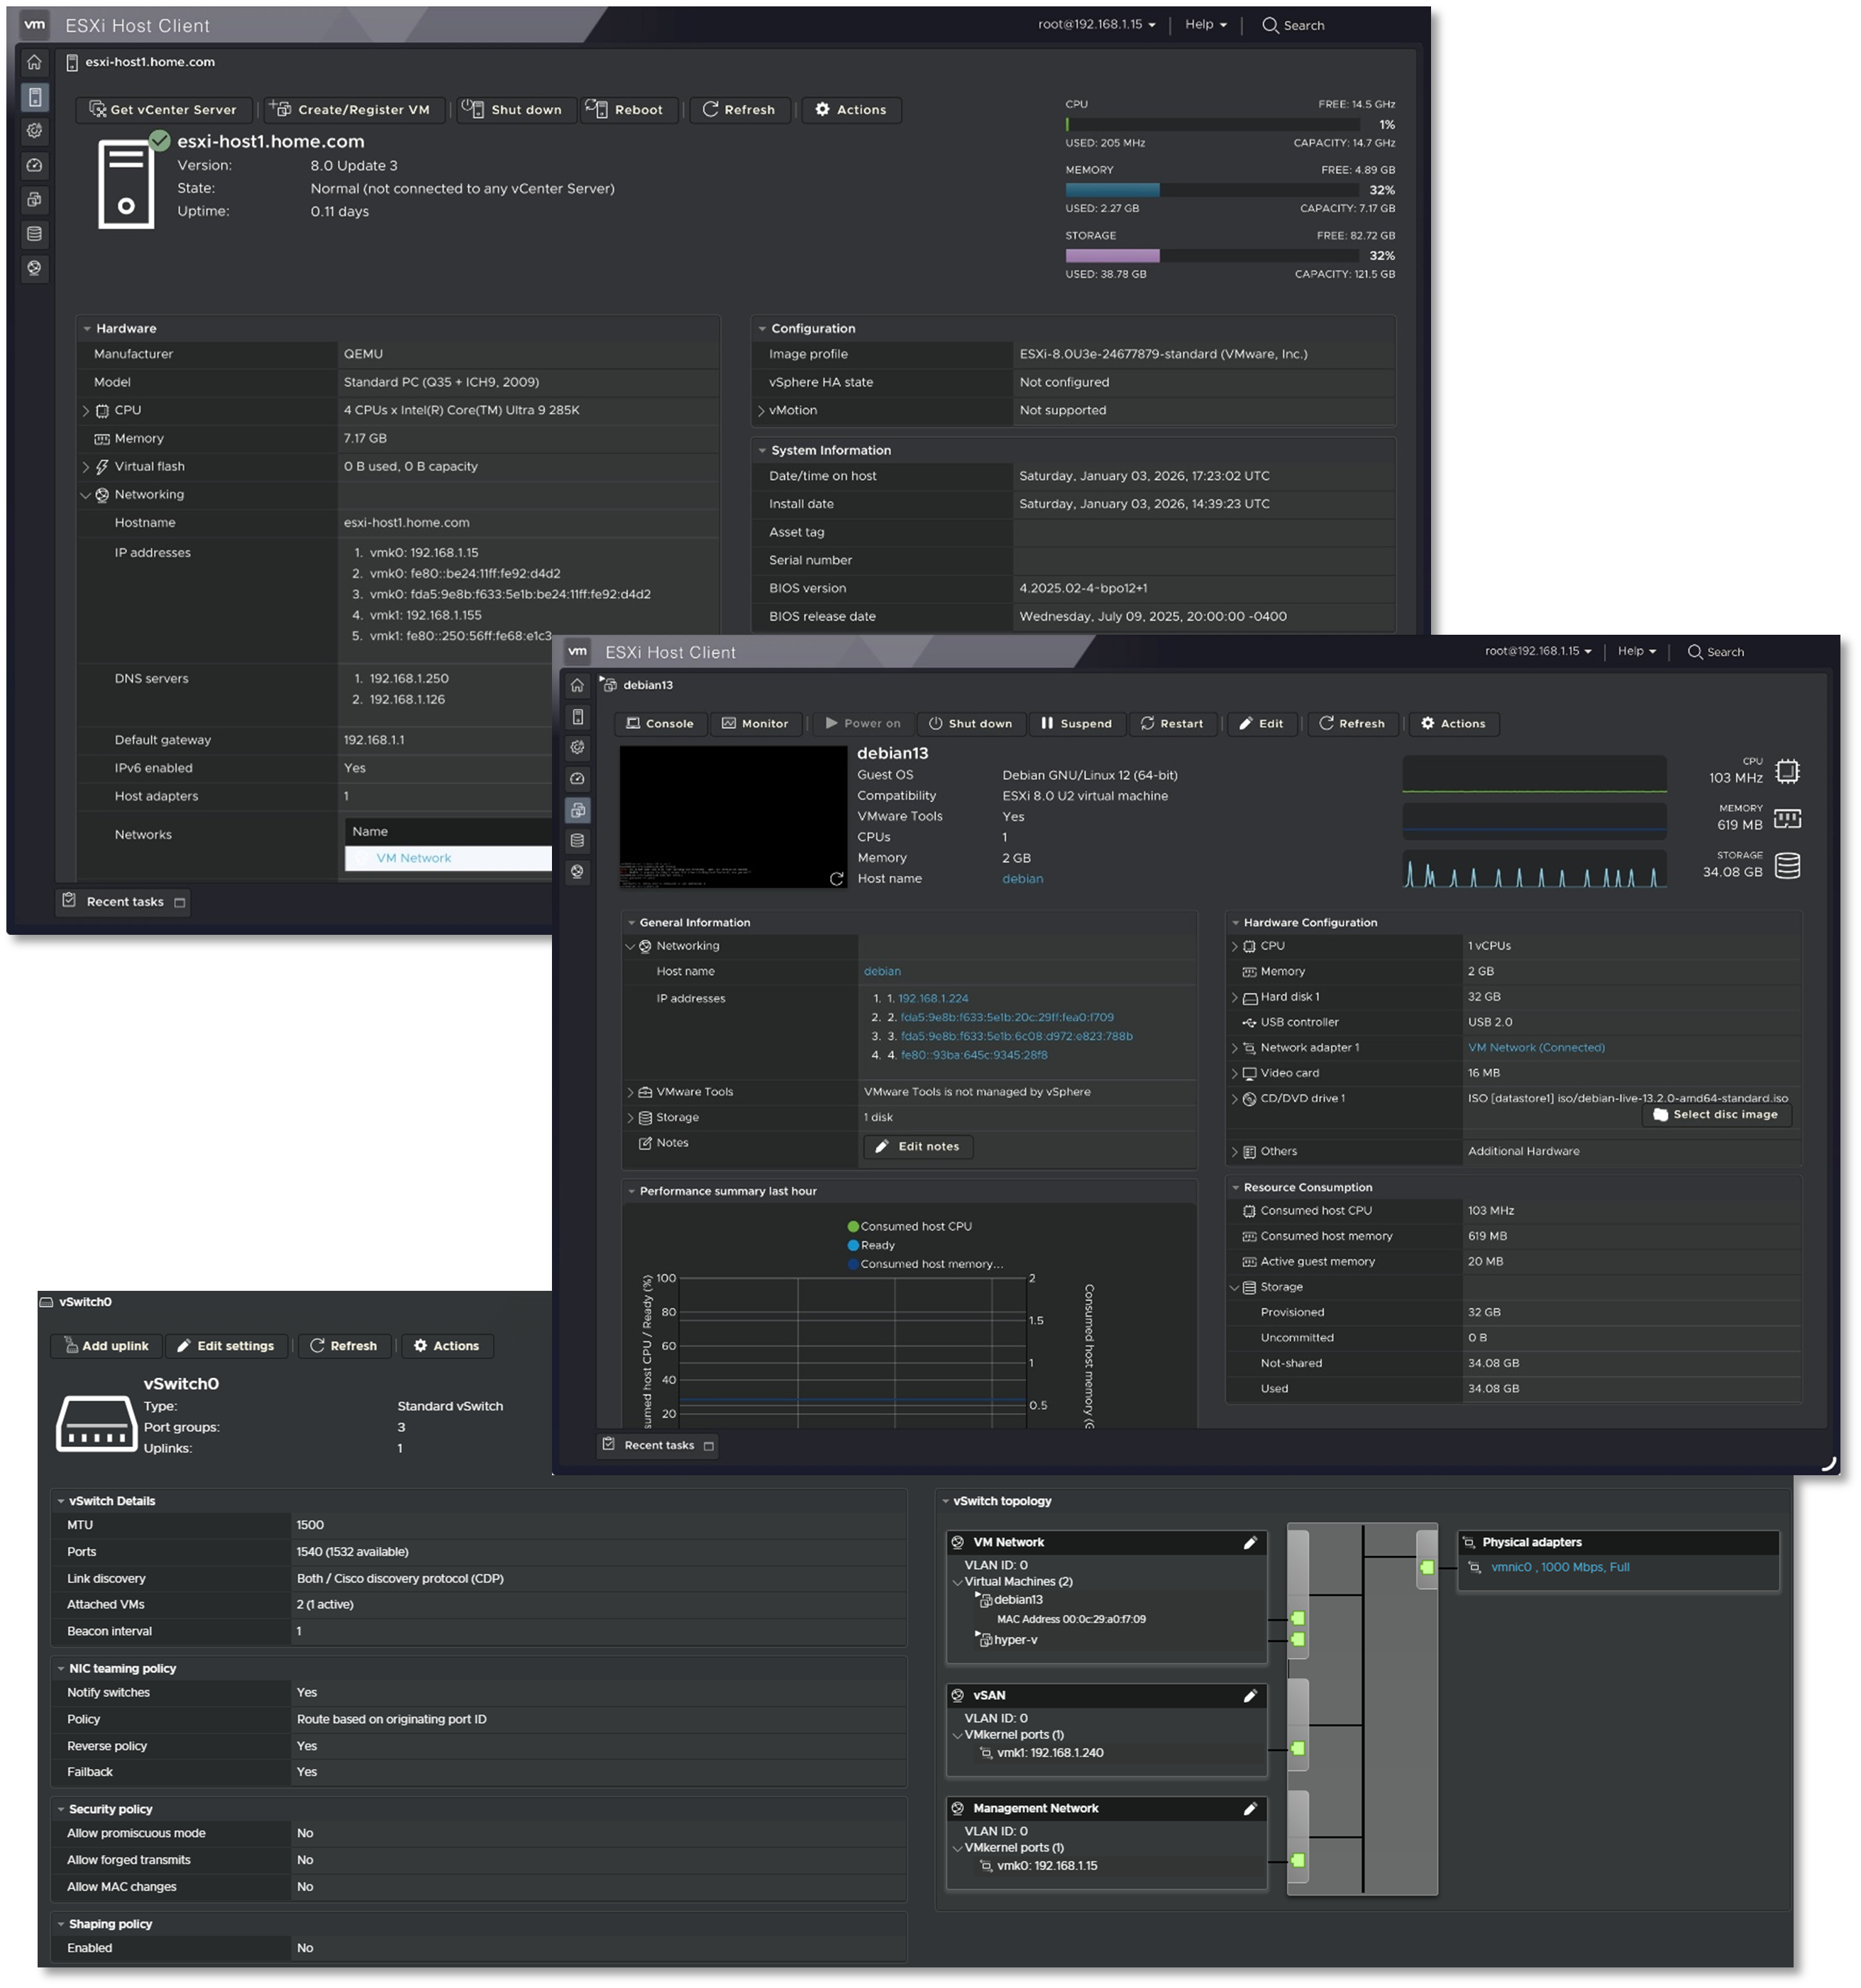Open Storage view via the database sidebar icon

pos(35,234)
